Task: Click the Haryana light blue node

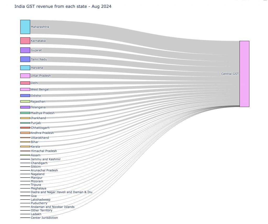Action: [x=25, y=68]
